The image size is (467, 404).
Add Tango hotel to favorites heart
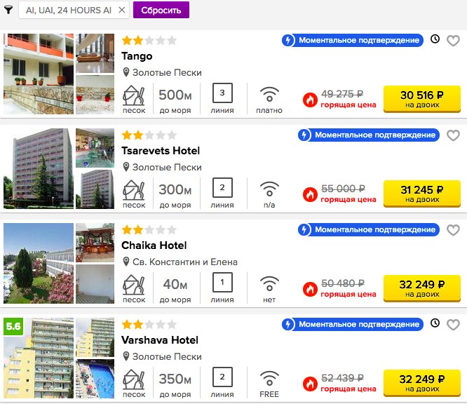(453, 41)
